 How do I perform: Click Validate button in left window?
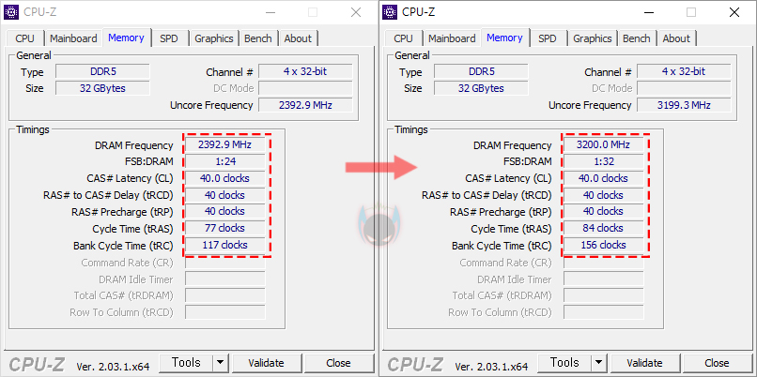tap(267, 363)
